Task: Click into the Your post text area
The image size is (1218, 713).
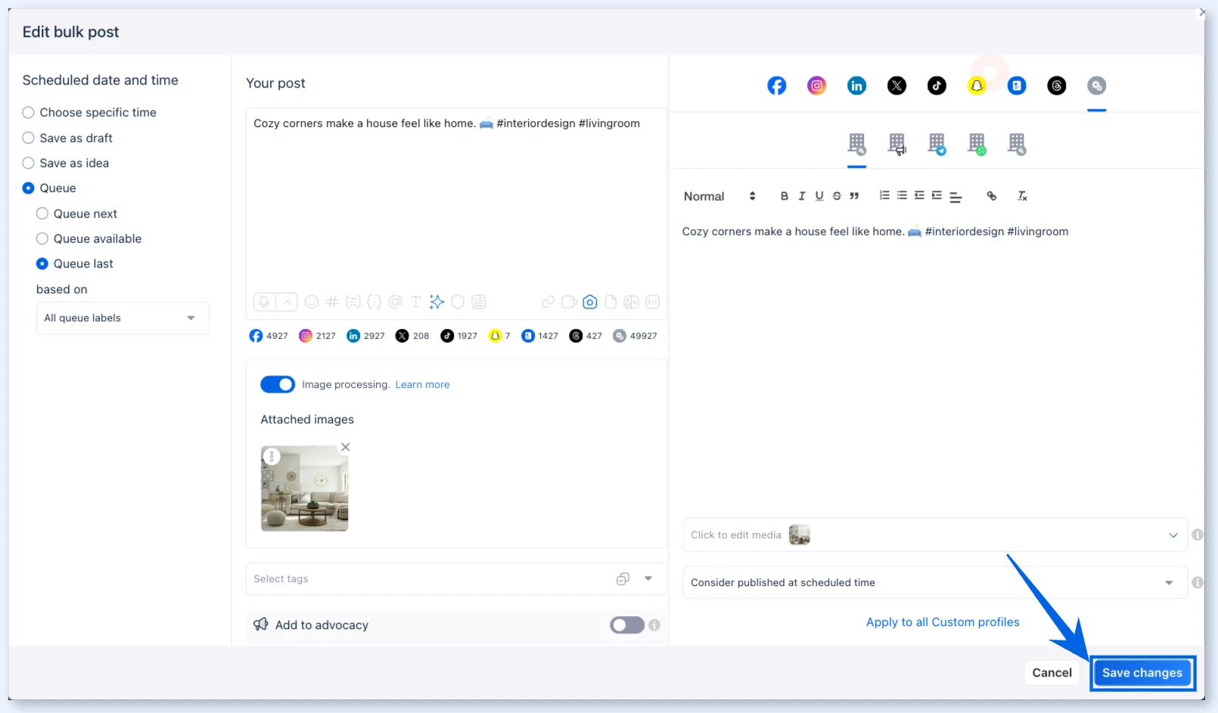Action: [456, 200]
